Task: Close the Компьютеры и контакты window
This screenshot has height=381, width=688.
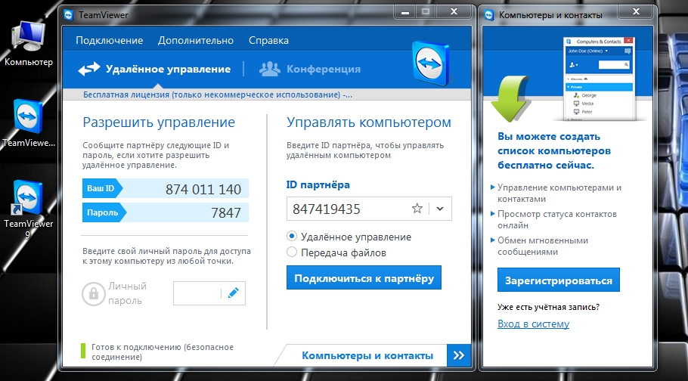Action: 636,12
